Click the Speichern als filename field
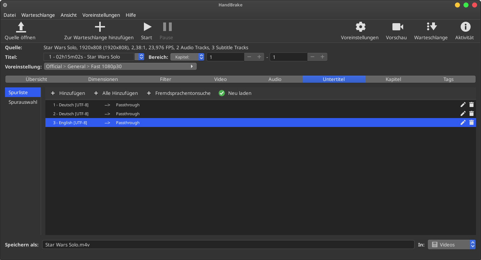This screenshot has height=260, width=481. tap(228, 245)
